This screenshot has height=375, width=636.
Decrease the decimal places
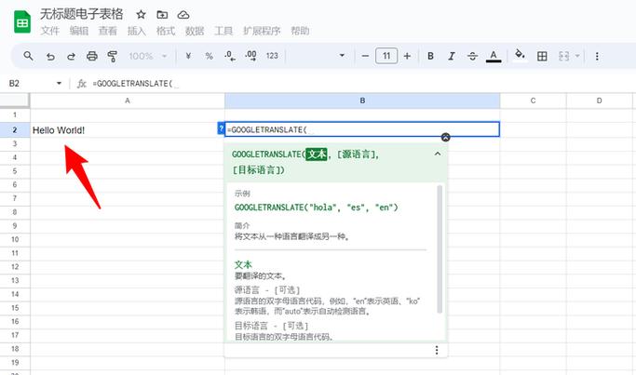[230, 56]
